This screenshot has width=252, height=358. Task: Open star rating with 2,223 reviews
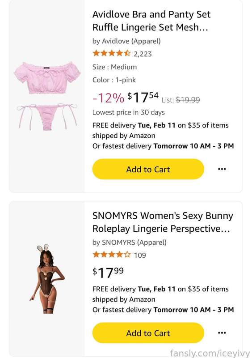(112, 54)
